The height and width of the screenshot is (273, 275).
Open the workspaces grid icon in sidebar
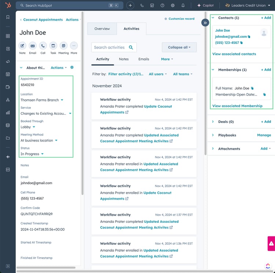pos(8,36)
